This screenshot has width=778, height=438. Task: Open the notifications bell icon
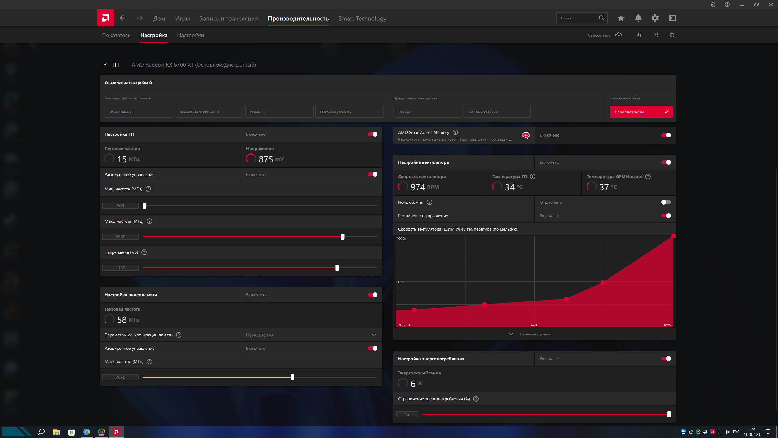[638, 18]
